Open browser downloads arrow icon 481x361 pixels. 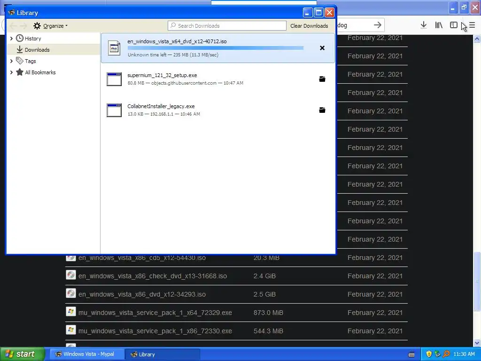pyautogui.click(x=424, y=25)
